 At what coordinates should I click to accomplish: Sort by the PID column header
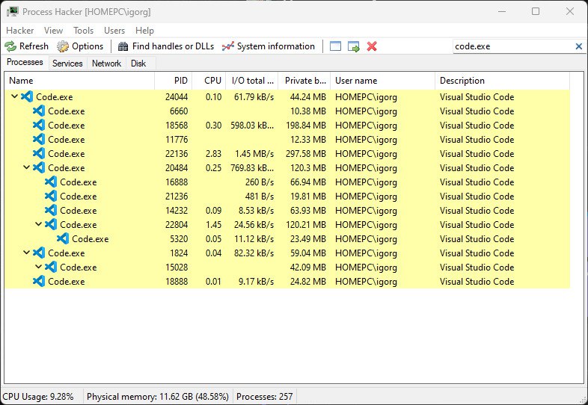(x=174, y=81)
